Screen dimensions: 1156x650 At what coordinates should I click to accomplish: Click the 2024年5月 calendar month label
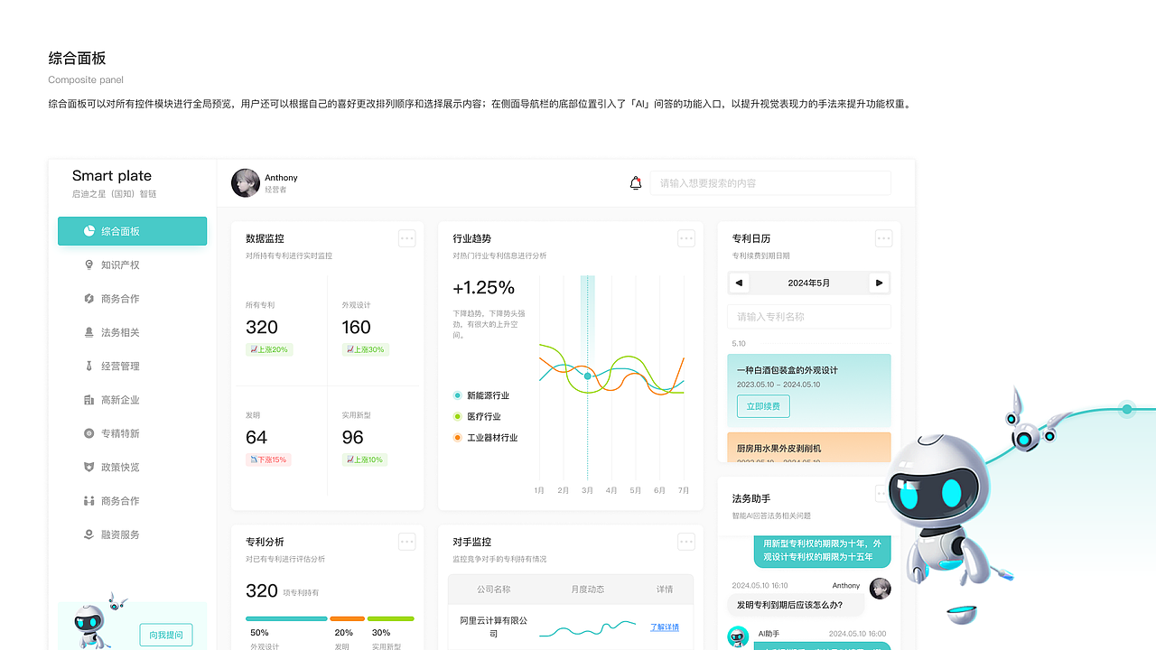coord(809,283)
